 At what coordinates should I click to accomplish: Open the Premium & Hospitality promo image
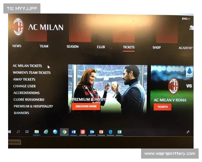click(108, 89)
